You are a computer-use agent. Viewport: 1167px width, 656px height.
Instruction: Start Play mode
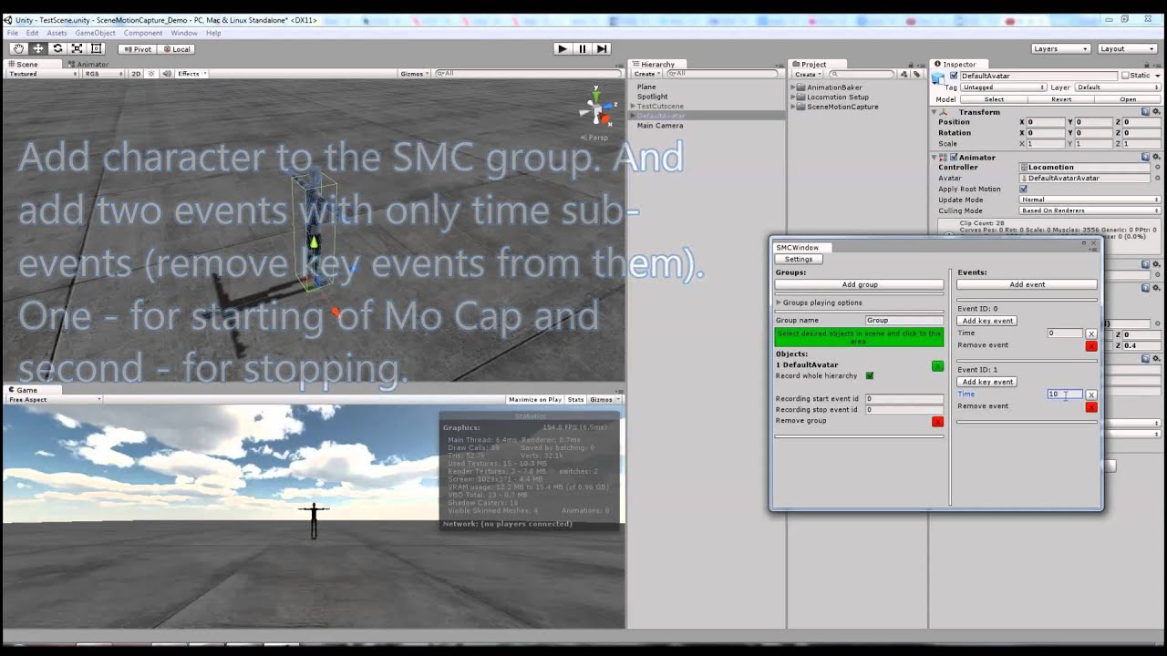click(x=562, y=48)
